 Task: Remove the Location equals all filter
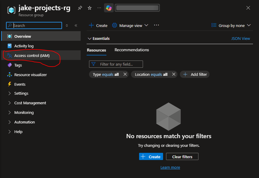click(x=174, y=74)
